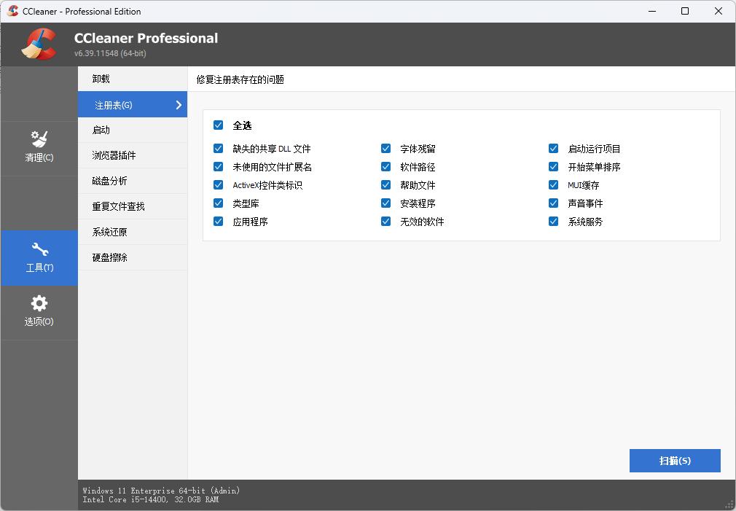Viewport: 736px width, 511px height.
Task: Select the 工具 wrench icon
Action: (39, 257)
